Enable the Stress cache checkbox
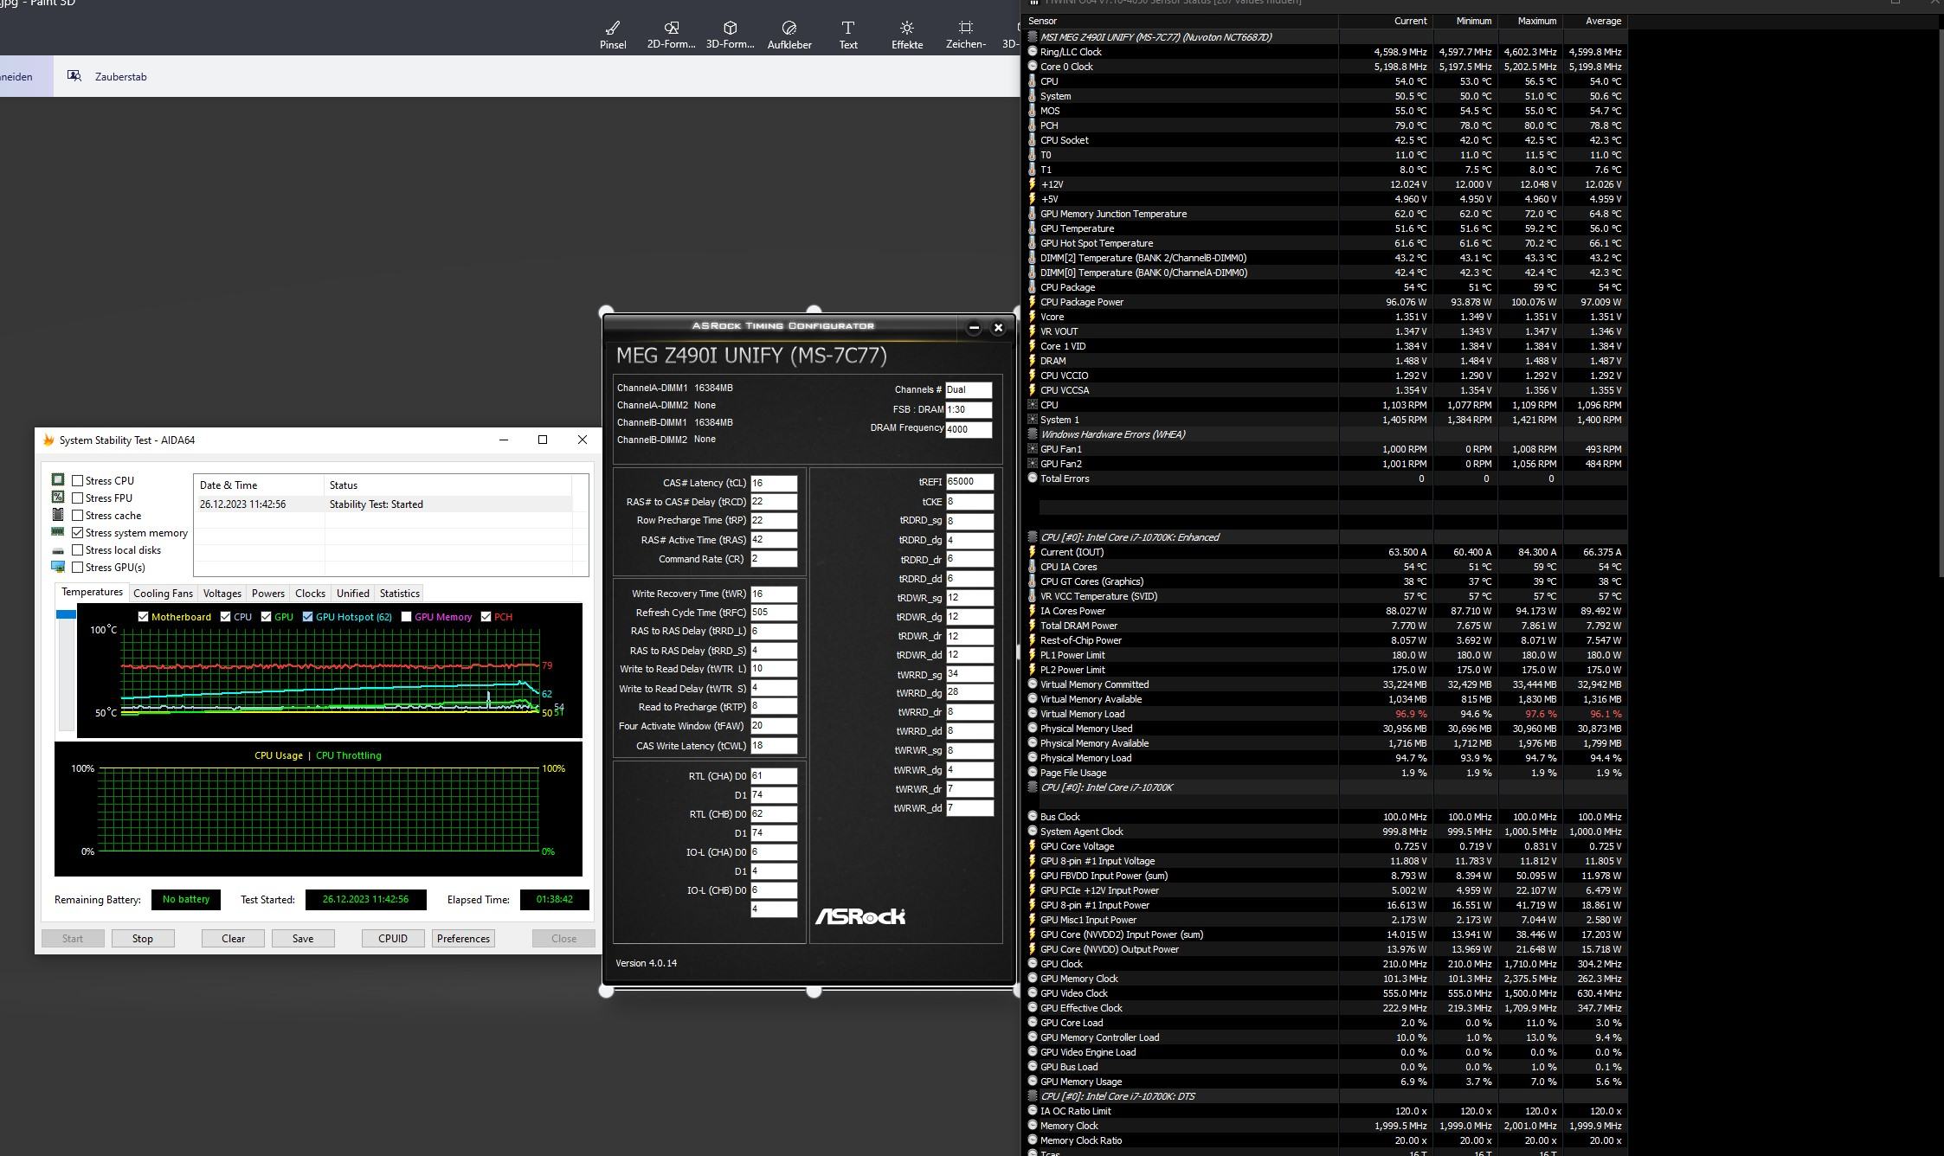The height and width of the screenshot is (1156, 1944). (x=78, y=515)
